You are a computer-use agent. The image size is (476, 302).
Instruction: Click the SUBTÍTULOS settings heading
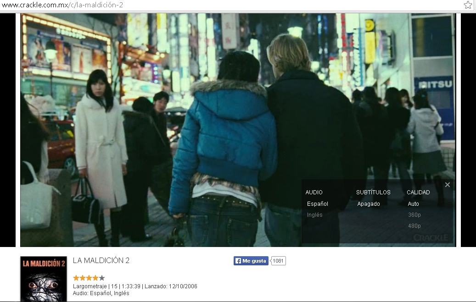(373, 192)
